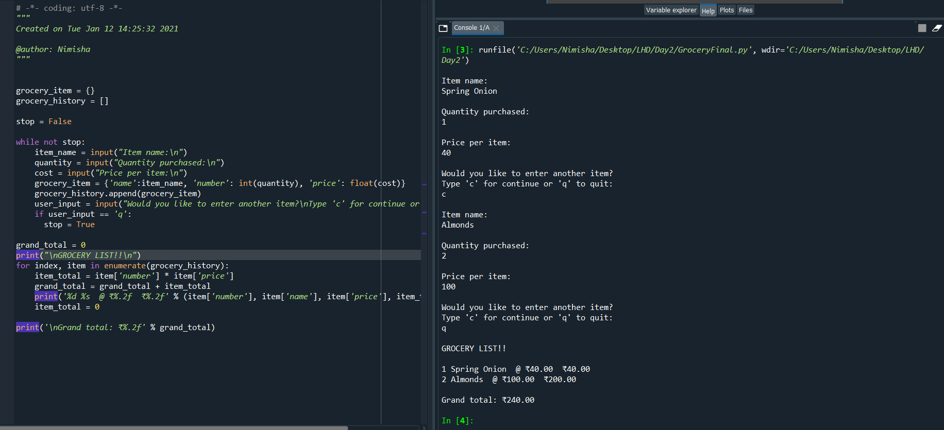Switch to the Variable explorer tab
Viewport: 944px width, 430px height.
[x=671, y=10]
